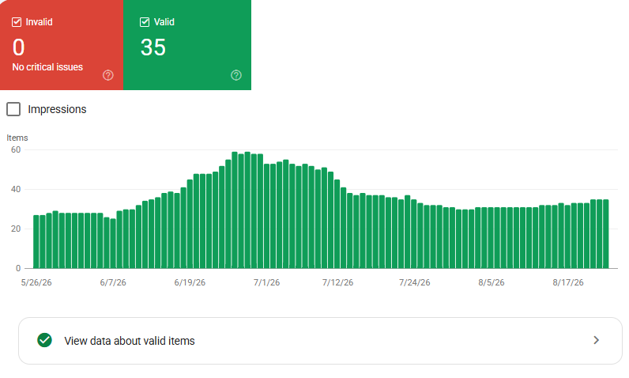Click the last bar on the right
629x378 pixels.
[x=606, y=234]
